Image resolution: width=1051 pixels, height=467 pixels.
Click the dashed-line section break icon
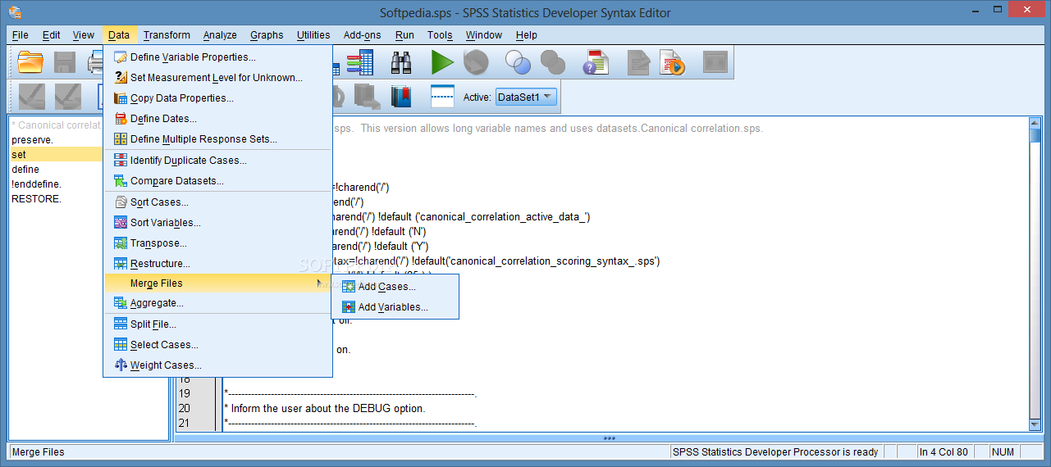pos(442,97)
